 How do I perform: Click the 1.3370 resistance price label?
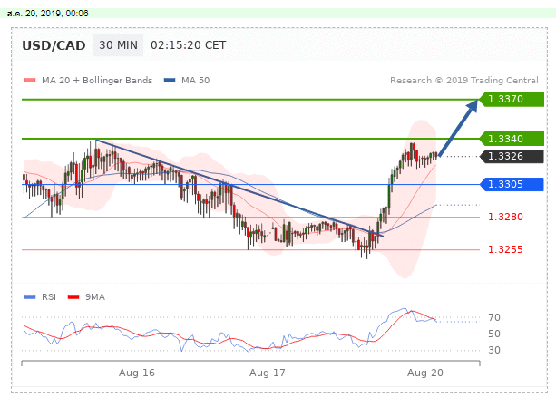[x=512, y=99]
